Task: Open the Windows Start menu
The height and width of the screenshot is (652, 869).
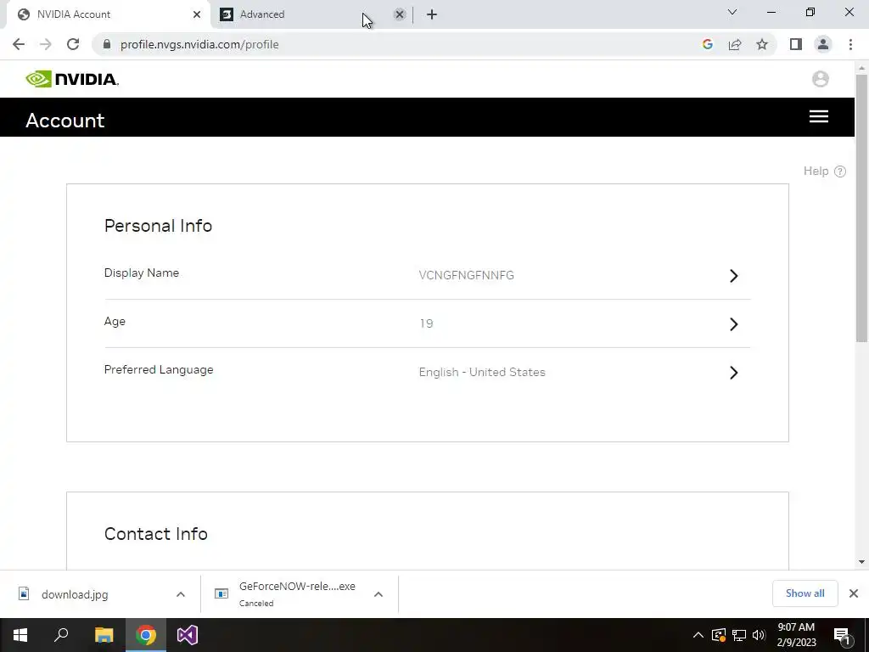Action: click(20, 635)
